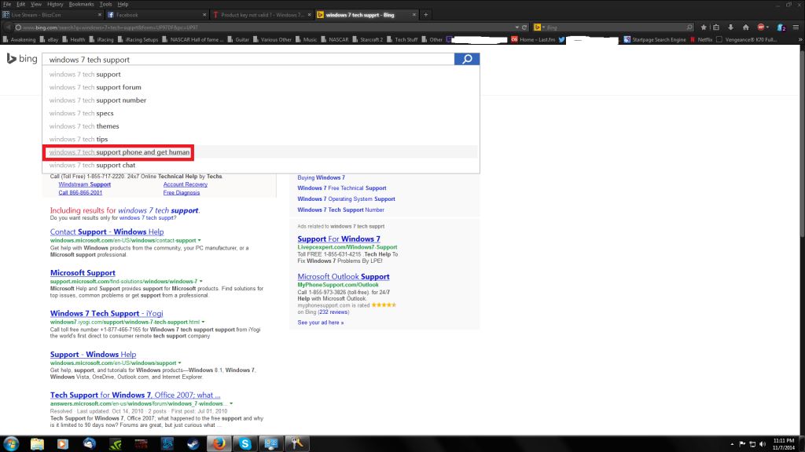Open the Windows Start button
The height and width of the screenshot is (452, 805).
click(11, 444)
